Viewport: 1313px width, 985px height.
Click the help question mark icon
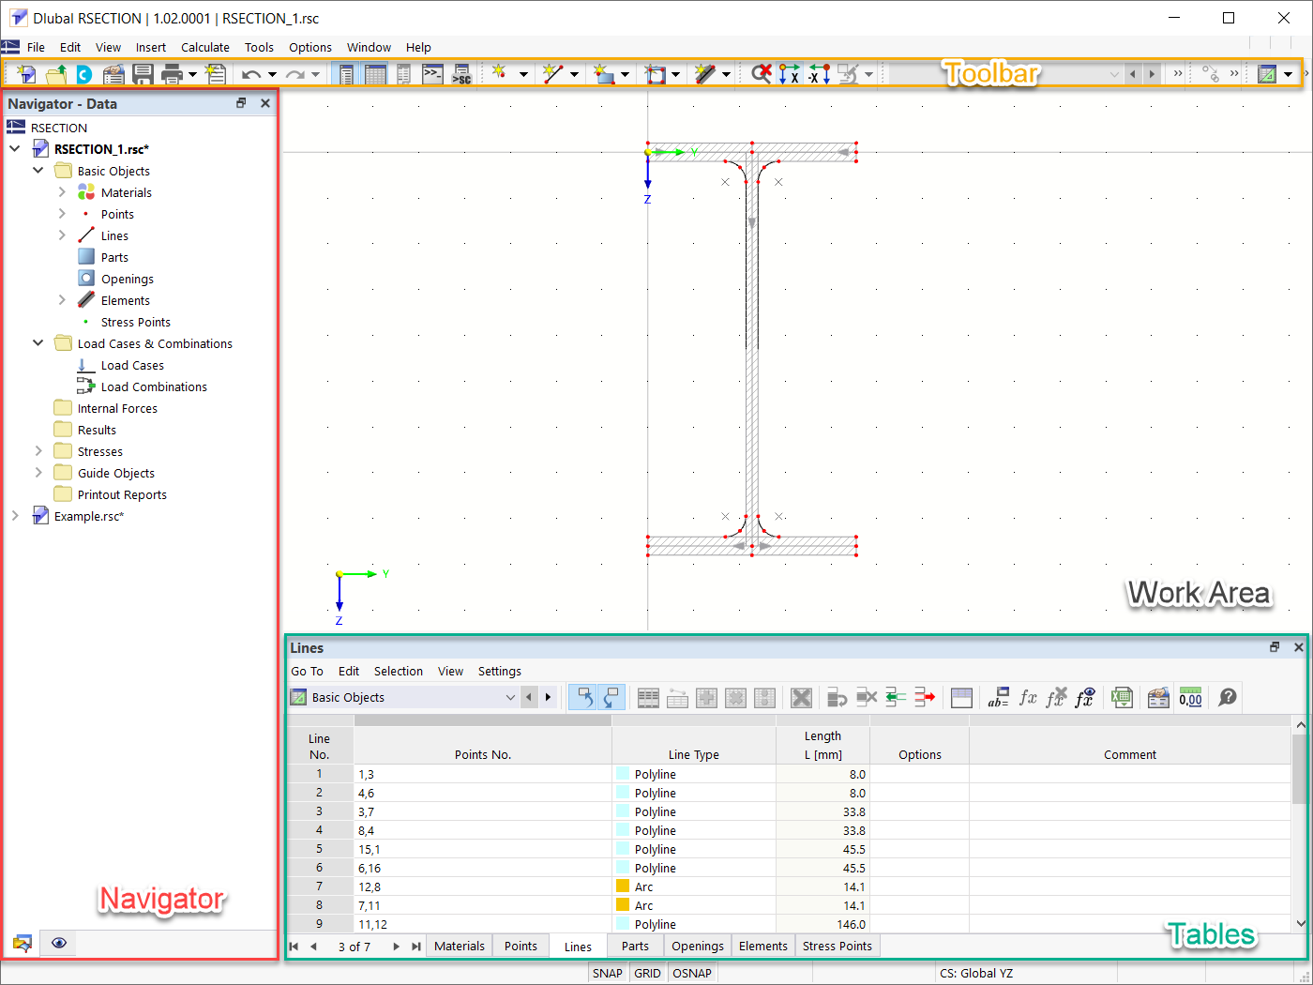(x=1228, y=697)
